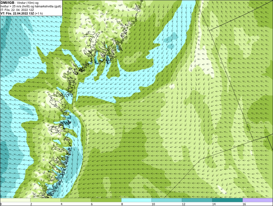Click the legend scale label 12

183,204
